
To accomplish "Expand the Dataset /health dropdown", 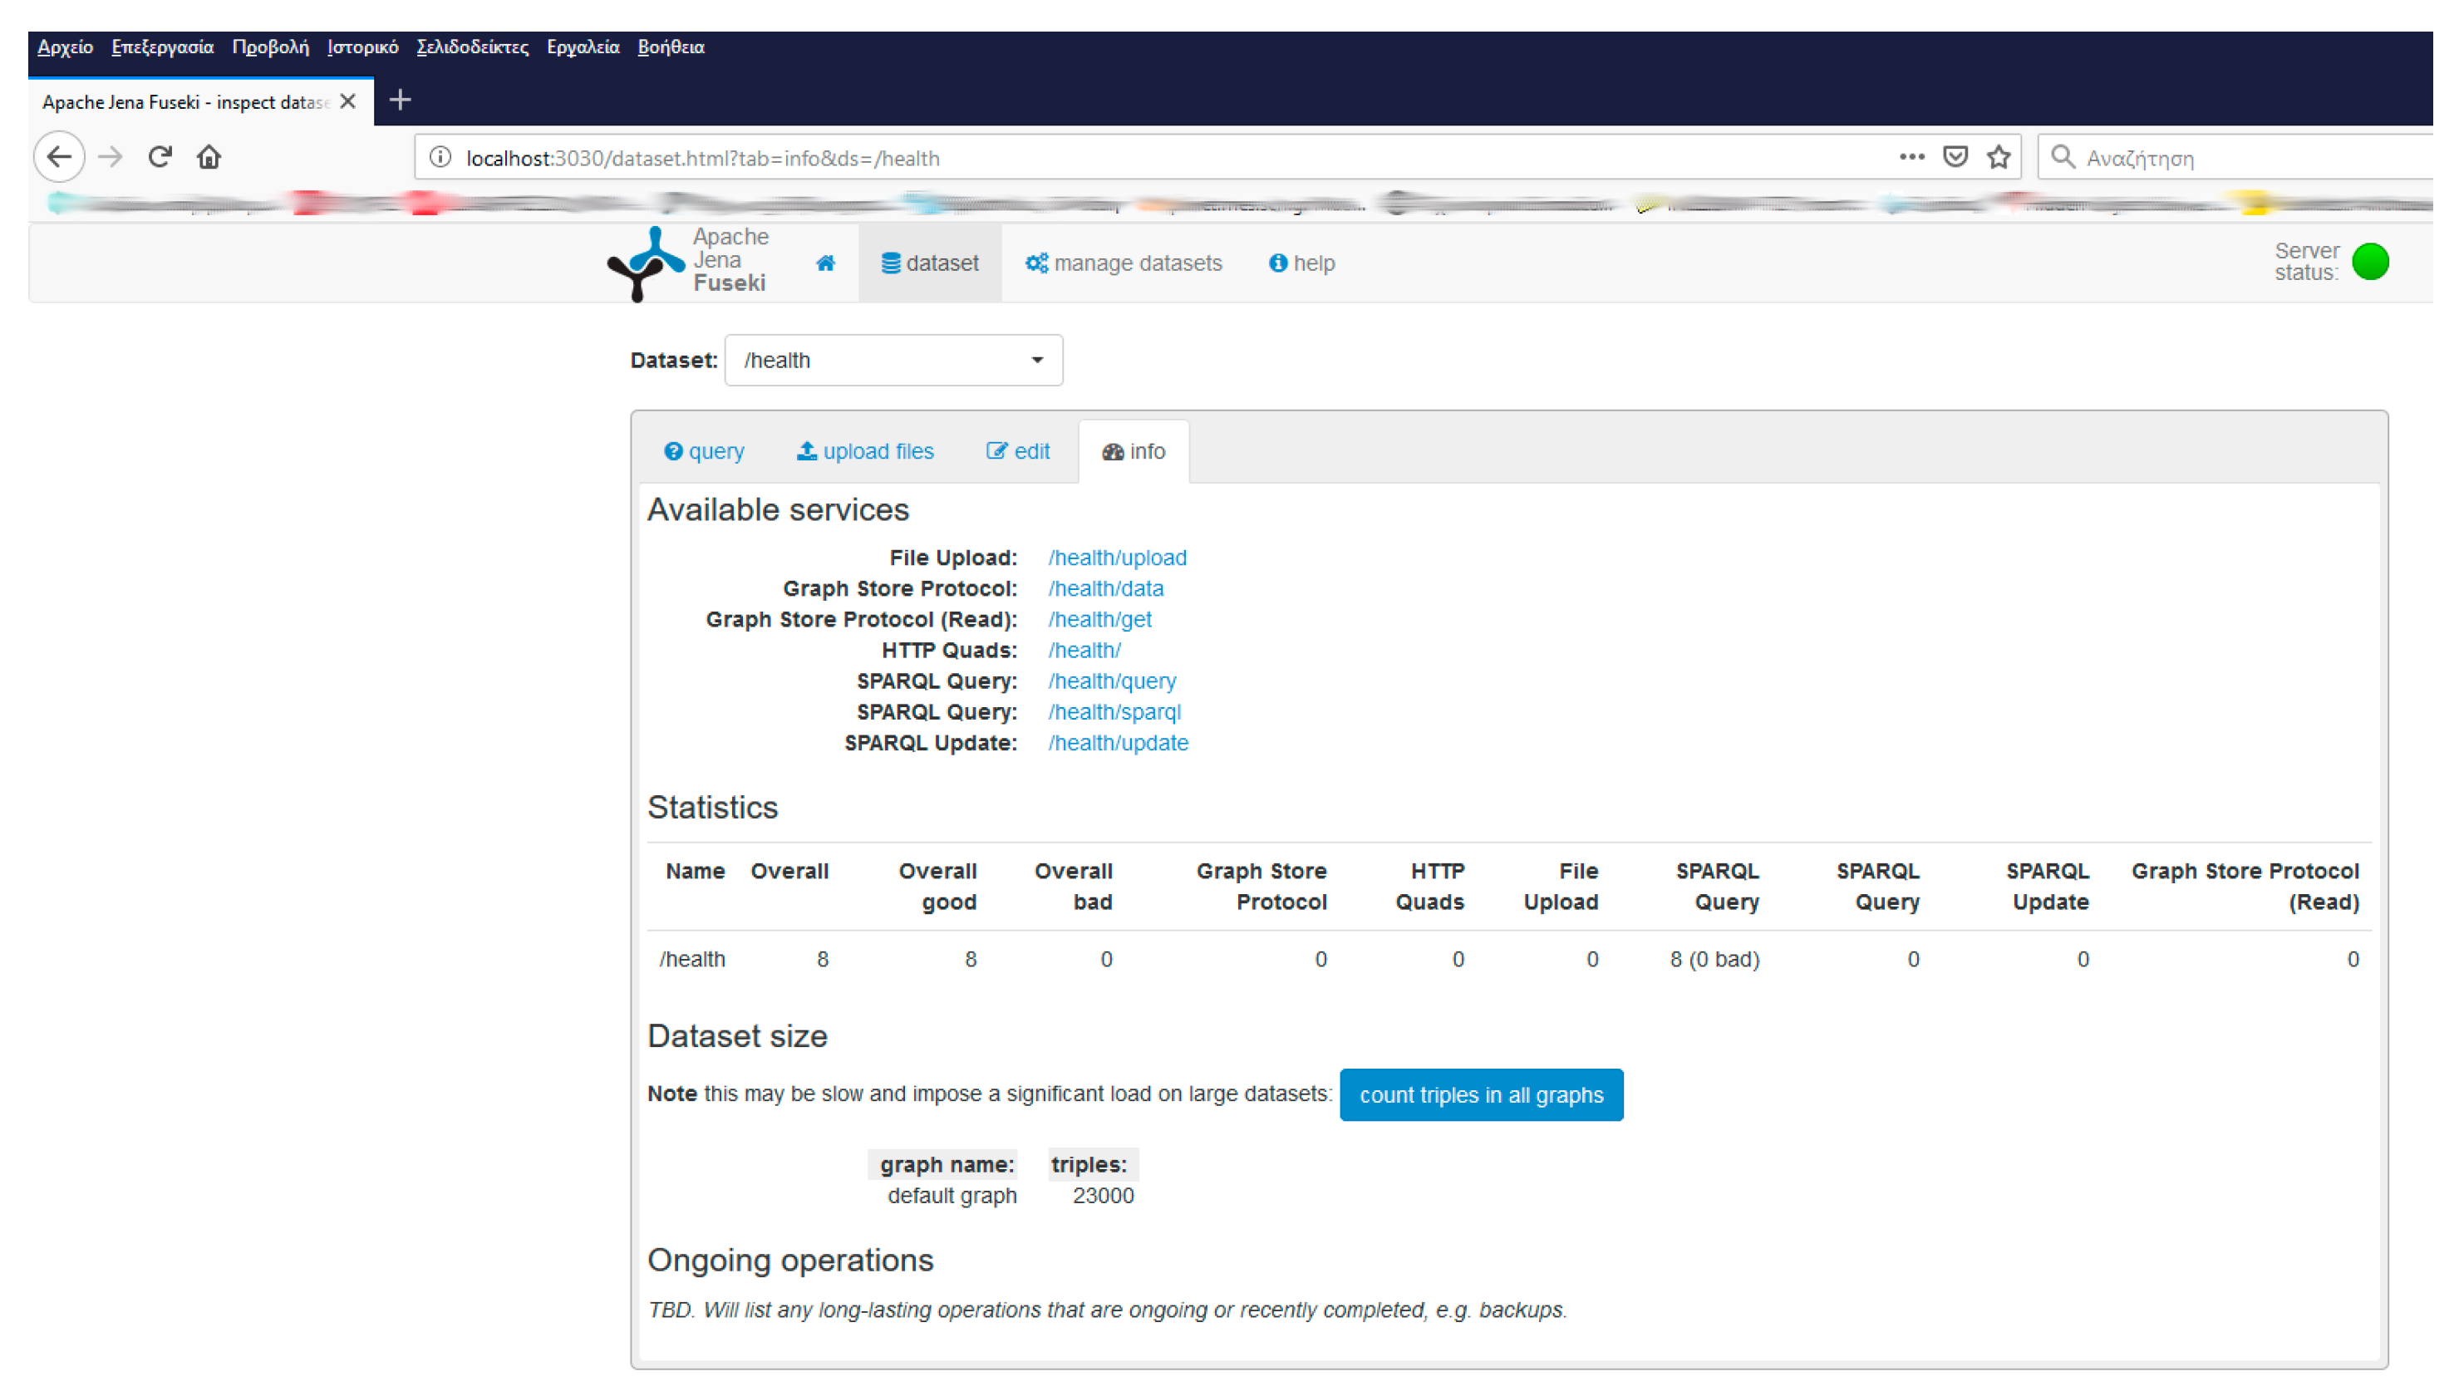I will [893, 361].
